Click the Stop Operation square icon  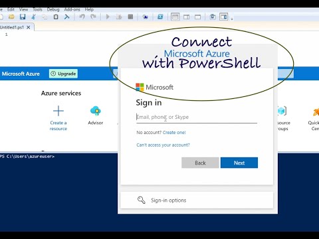(x=130, y=17)
